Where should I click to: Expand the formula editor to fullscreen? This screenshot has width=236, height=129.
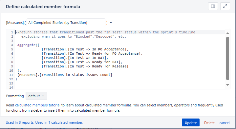225,6
